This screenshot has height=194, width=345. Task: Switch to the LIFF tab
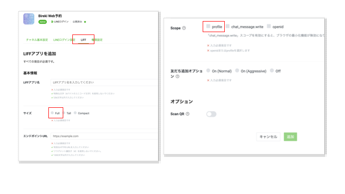coord(83,39)
